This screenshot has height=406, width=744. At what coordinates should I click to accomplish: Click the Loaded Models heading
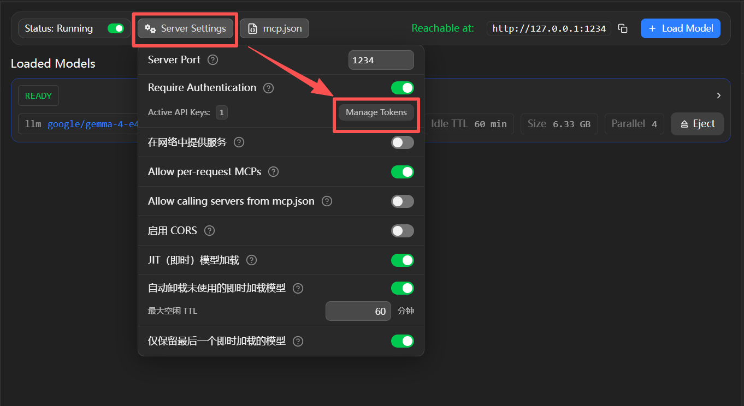point(53,64)
